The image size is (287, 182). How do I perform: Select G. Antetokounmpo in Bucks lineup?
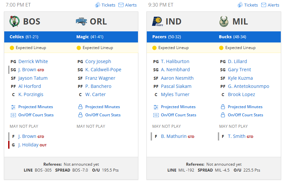249,86
